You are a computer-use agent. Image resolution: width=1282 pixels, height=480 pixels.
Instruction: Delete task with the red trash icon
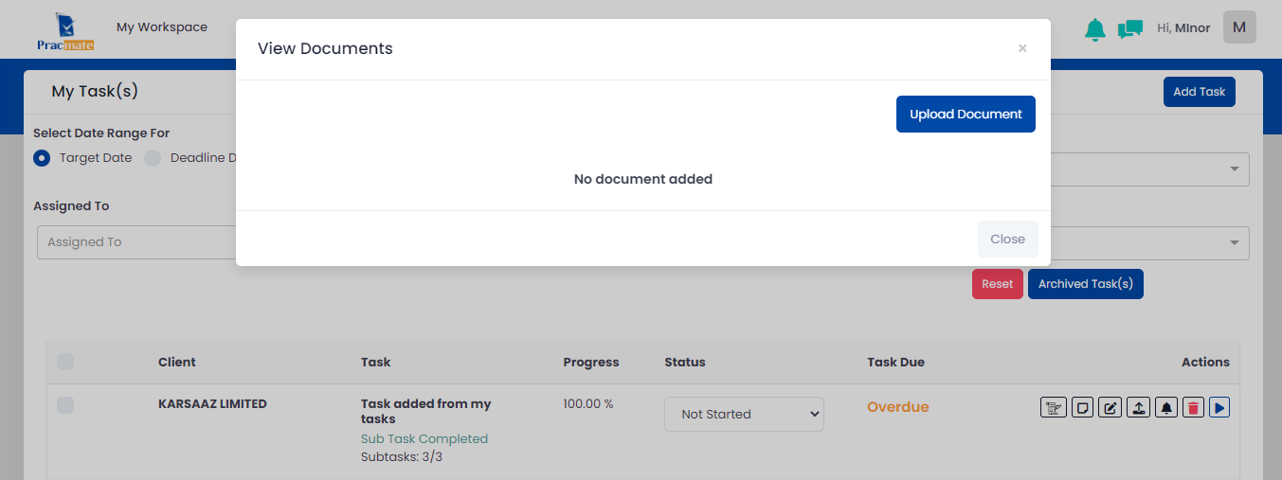[1194, 407]
